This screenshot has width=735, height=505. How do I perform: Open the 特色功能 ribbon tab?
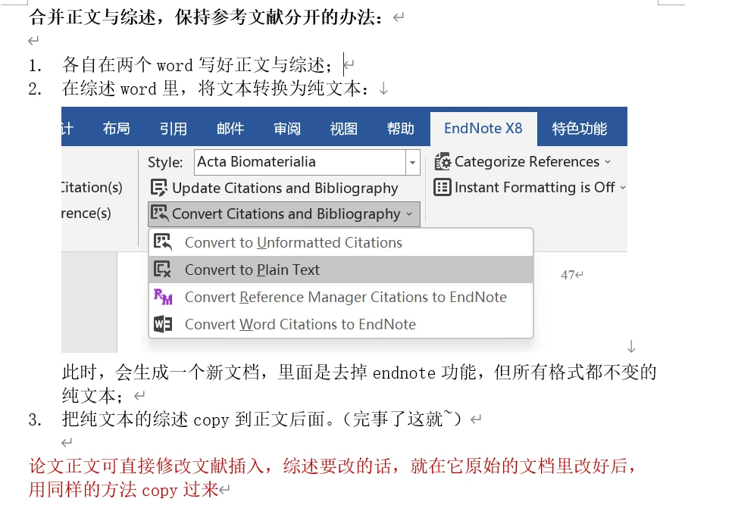click(580, 129)
